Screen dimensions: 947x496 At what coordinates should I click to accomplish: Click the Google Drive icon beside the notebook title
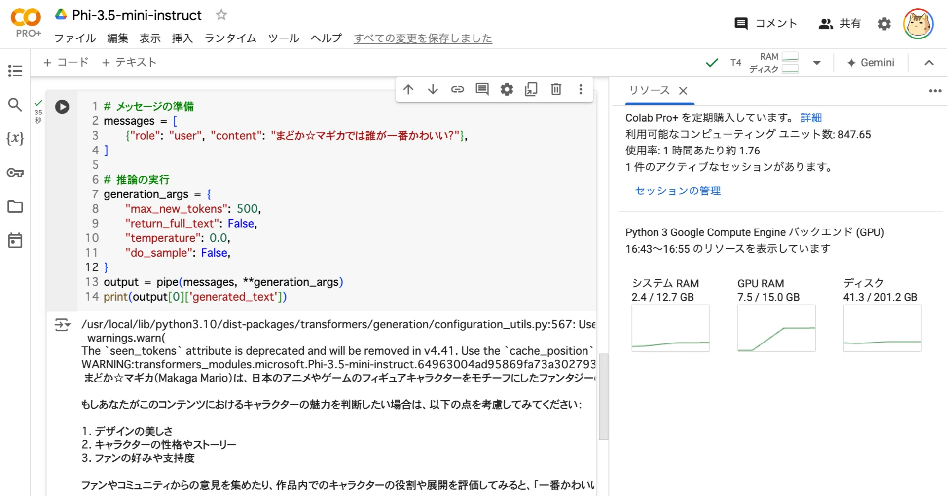tap(61, 15)
